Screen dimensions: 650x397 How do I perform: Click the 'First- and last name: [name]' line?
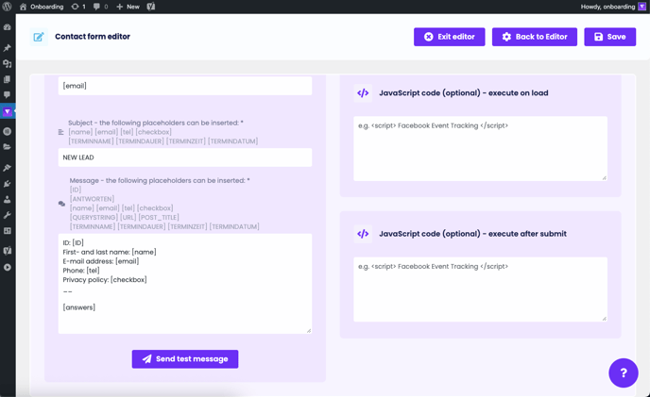tap(110, 252)
